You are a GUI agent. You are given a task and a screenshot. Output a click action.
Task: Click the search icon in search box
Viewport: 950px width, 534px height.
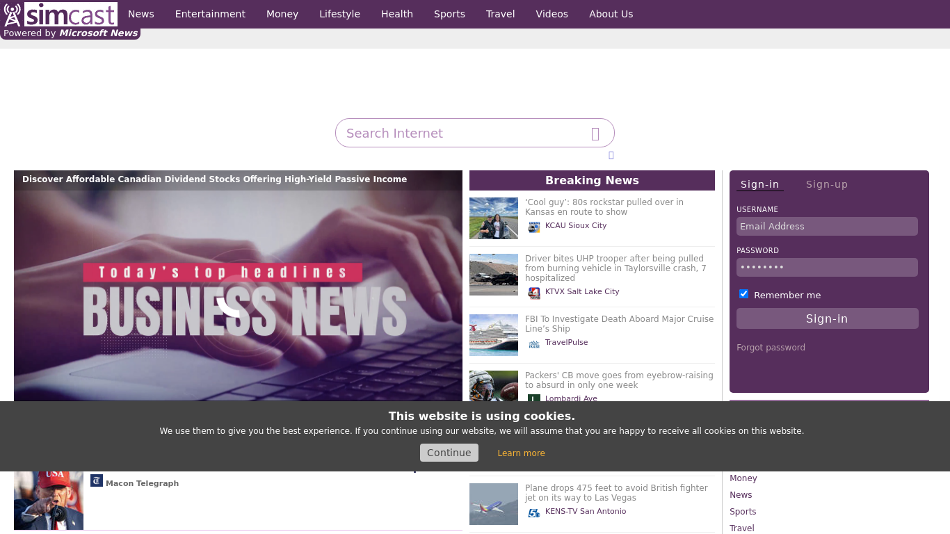coord(595,133)
